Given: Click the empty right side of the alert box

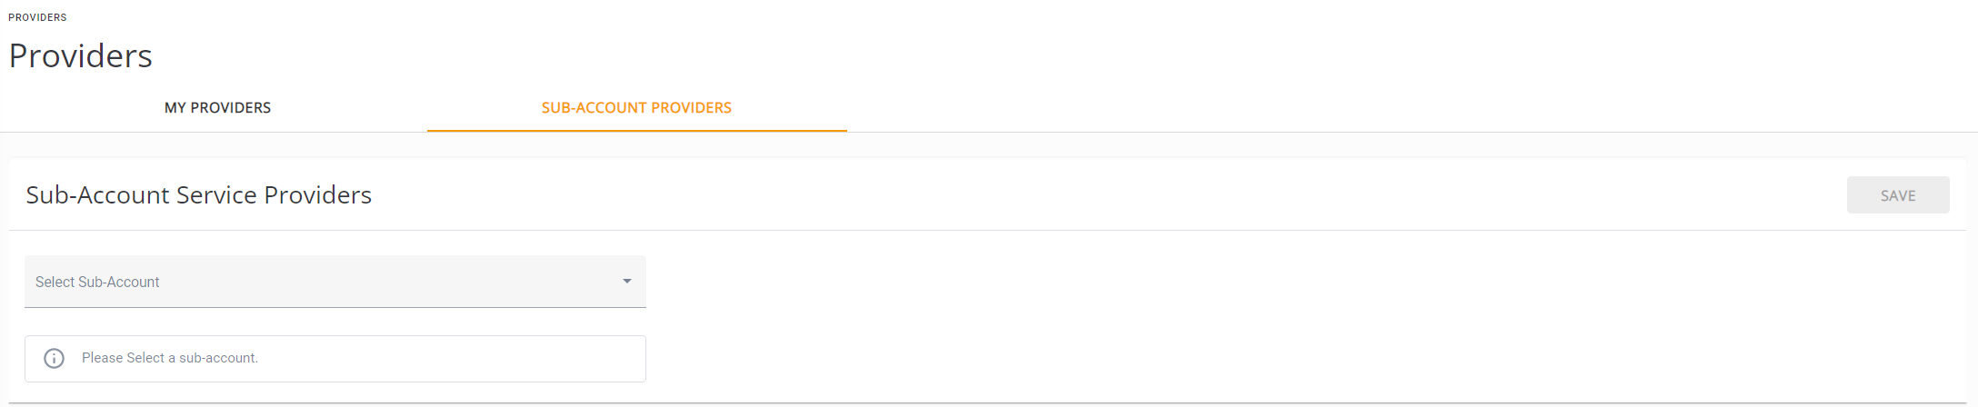Looking at the screenshot, I should 500,359.
